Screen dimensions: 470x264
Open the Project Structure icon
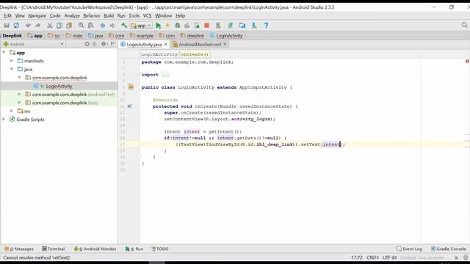click(242, 26)
